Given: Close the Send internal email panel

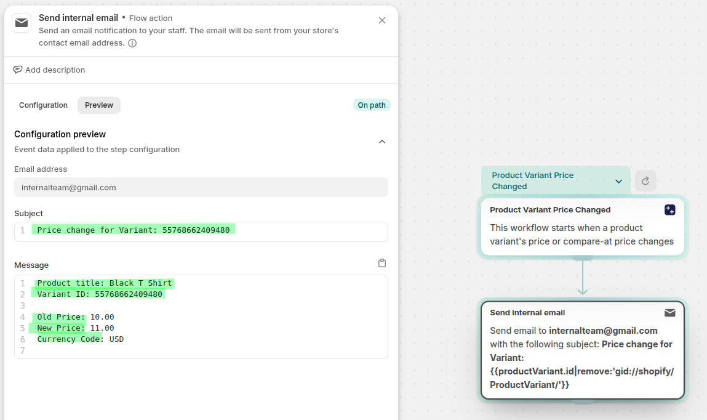Looking at the screenshot, I should (x=382, y=20).
